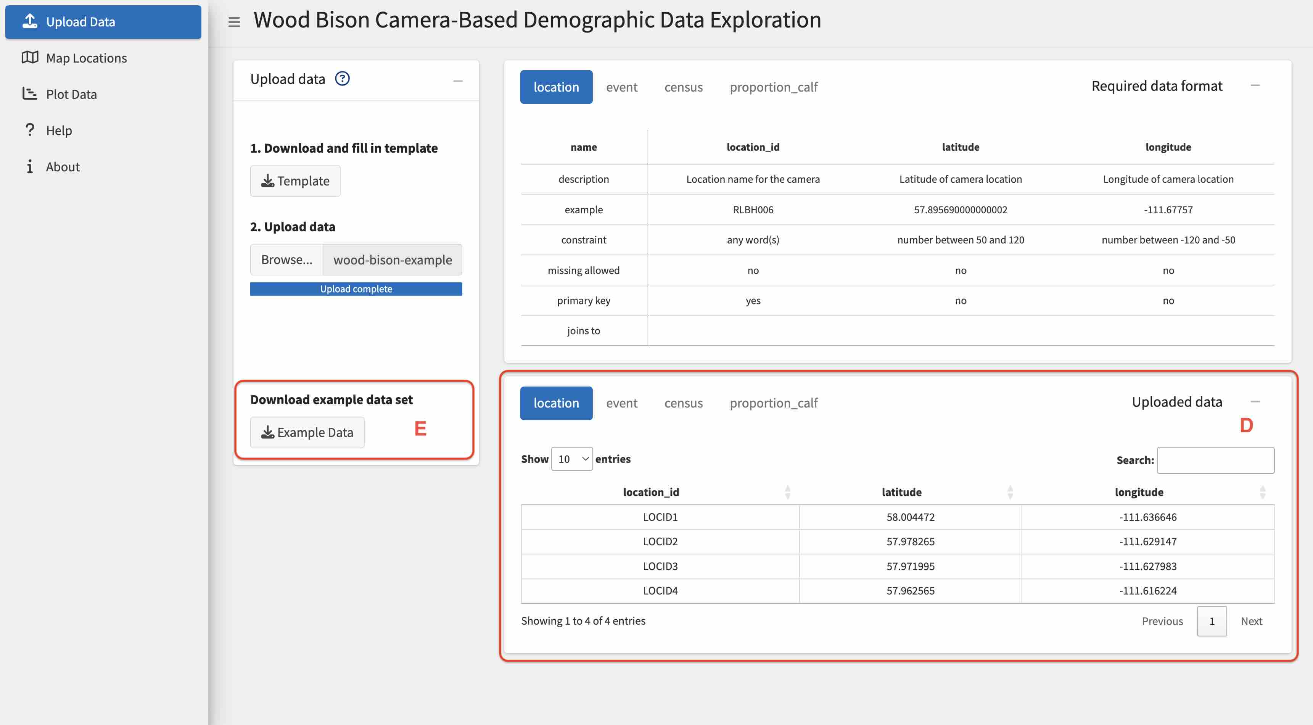Click the LOCID4 cell
Image resolution: width=1313 pixels, height=725 pixels.
(660, 590)
